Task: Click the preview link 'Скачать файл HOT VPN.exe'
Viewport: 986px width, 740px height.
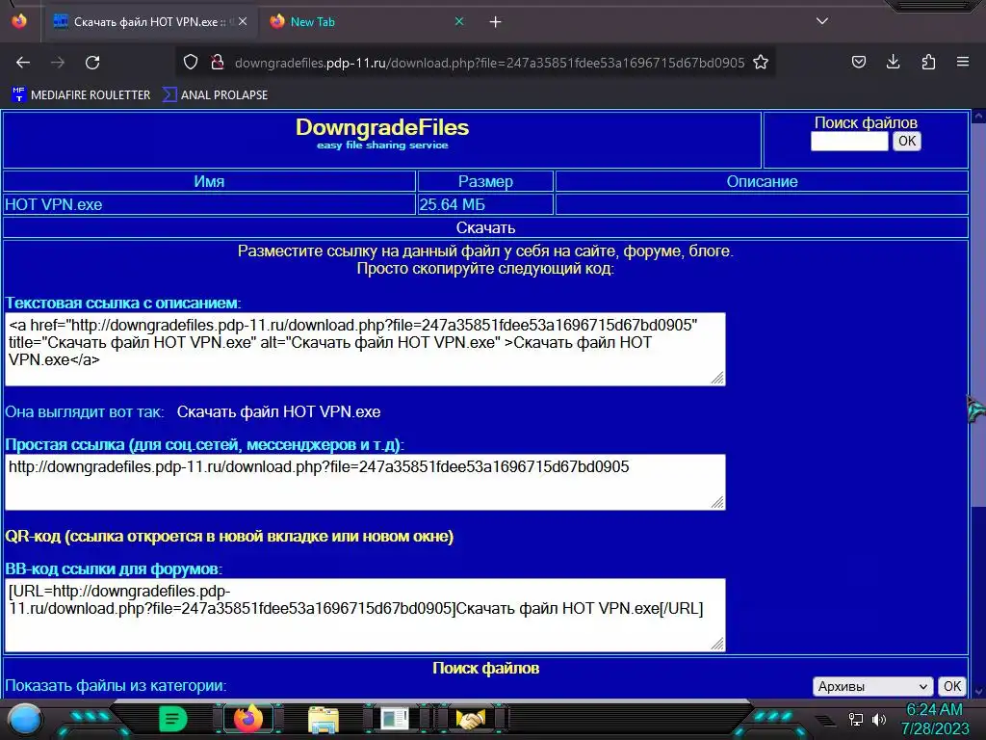Action: (278, 412)
